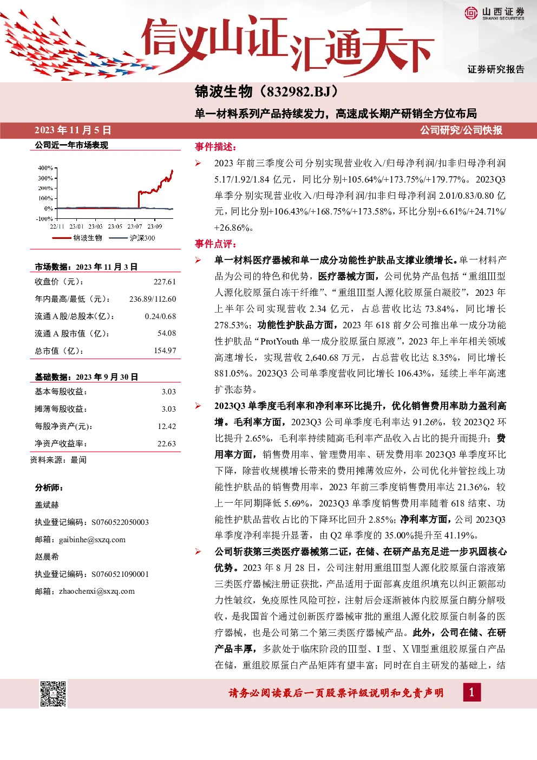Click analyst name 盖斌赫

47,505
